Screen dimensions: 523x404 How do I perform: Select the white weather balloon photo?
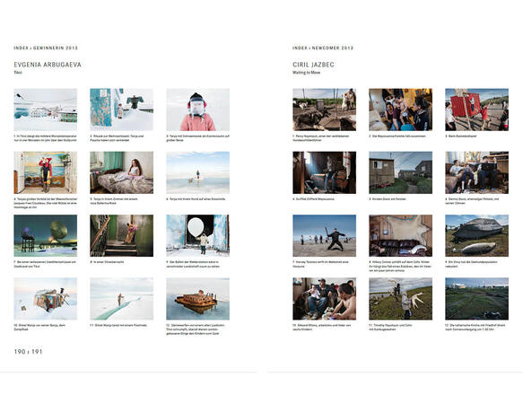tap(197, 236)
